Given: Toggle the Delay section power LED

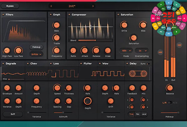Looking at the screenshot, I should [x=127, y=64].
